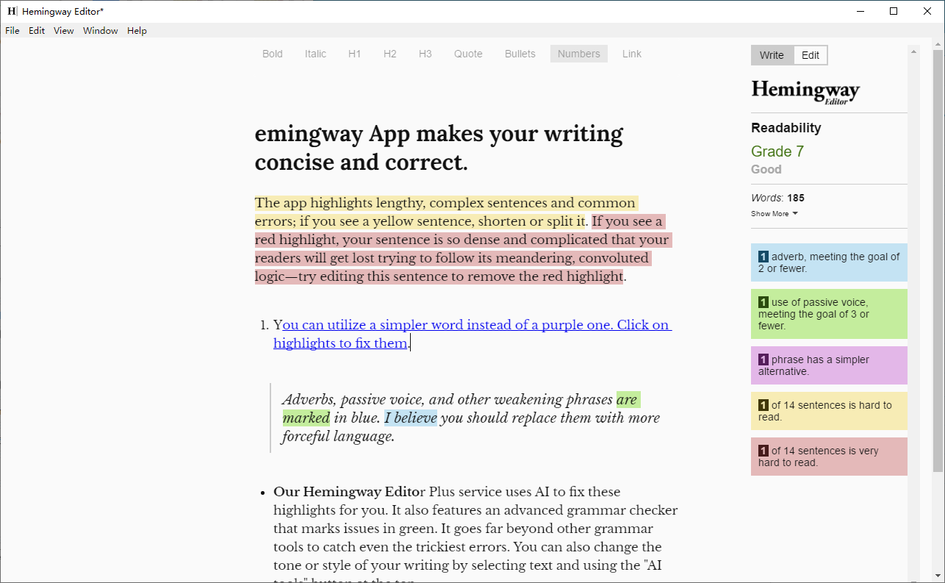Image resolution: width=945 pixels, height=583 pixels.
Task: Click the Readability heading
Action: click(786, 128)
